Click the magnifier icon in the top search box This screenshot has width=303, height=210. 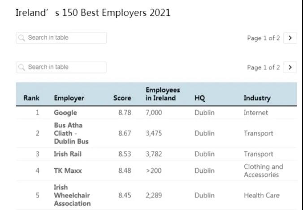coord(22,38)
